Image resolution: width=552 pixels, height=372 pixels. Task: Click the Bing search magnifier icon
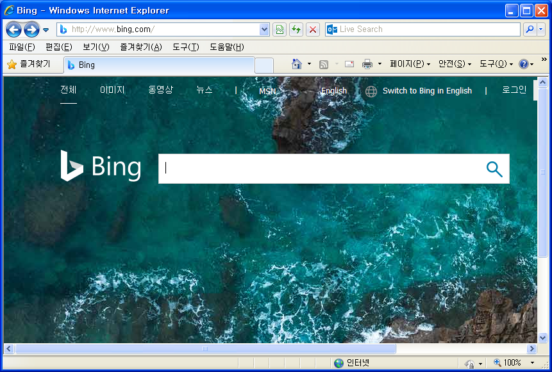coord(494,168)
